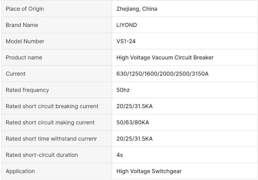Viewport: 258px width, 180px height.
Task: Click the 'Model Number' label
Action: pos(25,41)
